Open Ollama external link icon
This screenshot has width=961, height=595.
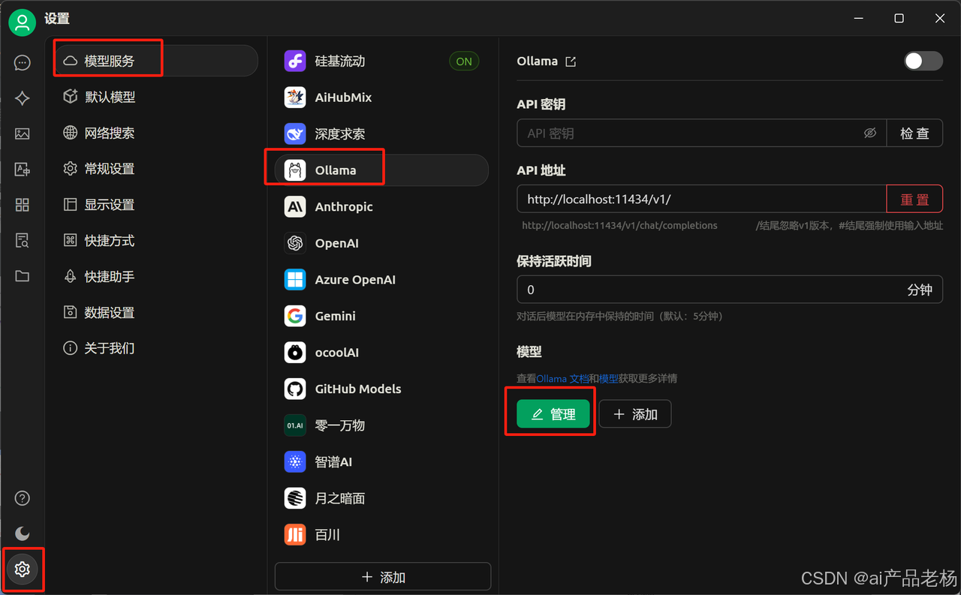pyautogui.click(x=571, y=62)
